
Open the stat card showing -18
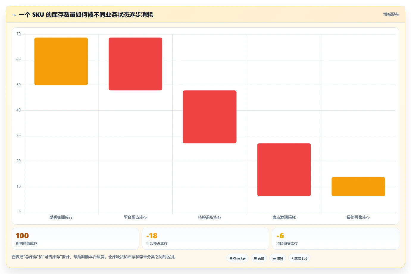205,239
